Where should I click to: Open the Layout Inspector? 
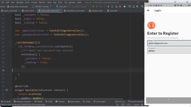point(136,102)
